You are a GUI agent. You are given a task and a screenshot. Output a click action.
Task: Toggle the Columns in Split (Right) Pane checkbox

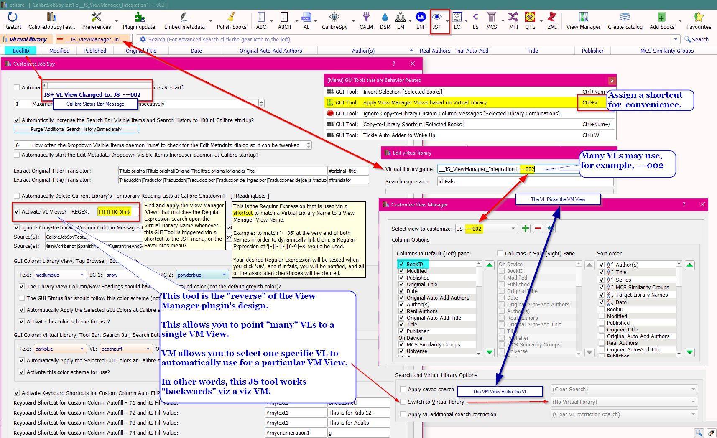[500, 253]
